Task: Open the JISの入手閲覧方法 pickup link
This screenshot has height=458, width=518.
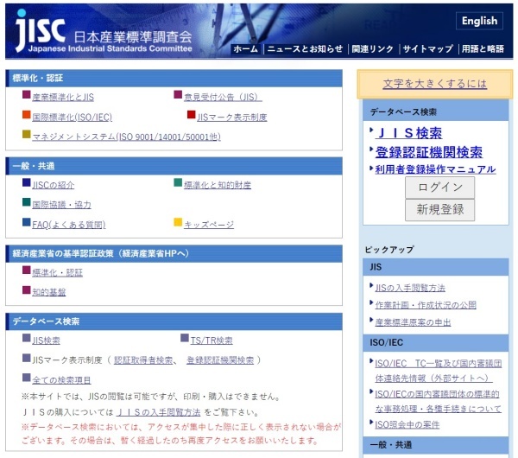Action: click(411, 288)
